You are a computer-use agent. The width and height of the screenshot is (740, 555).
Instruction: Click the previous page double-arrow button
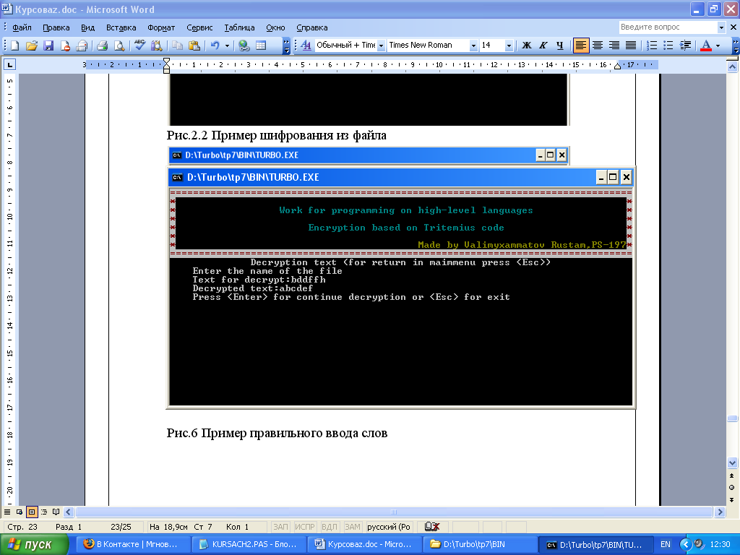(x=731, y=476)
